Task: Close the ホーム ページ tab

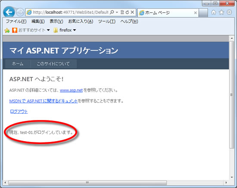Action: click(x=195, y=13)
